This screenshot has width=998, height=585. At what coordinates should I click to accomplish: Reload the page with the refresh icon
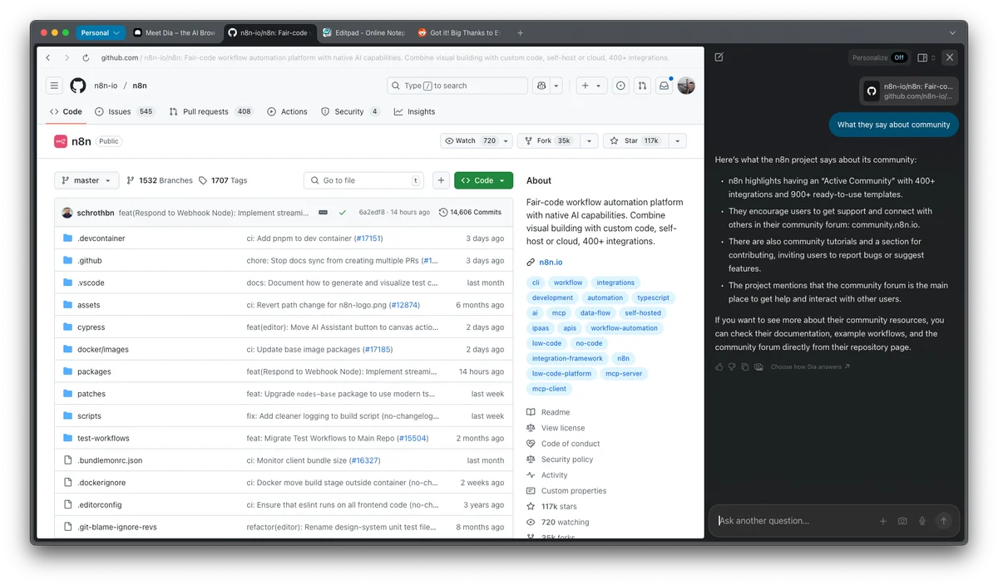click(x=86, y=58)
